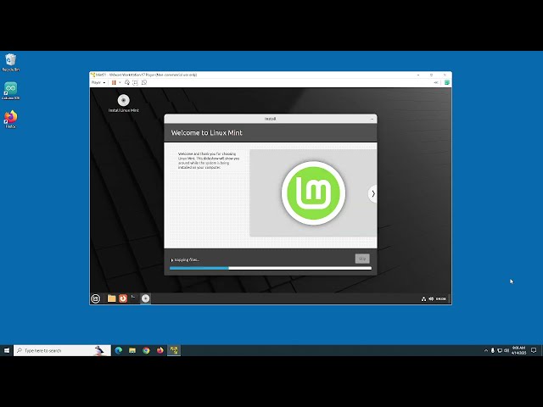
Task: Launch Google Chrome from Windows taskbar
Action: point(146,350)
